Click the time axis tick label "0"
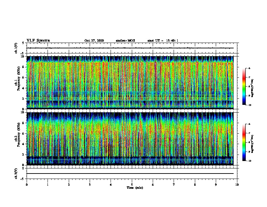 coord(27,185)
